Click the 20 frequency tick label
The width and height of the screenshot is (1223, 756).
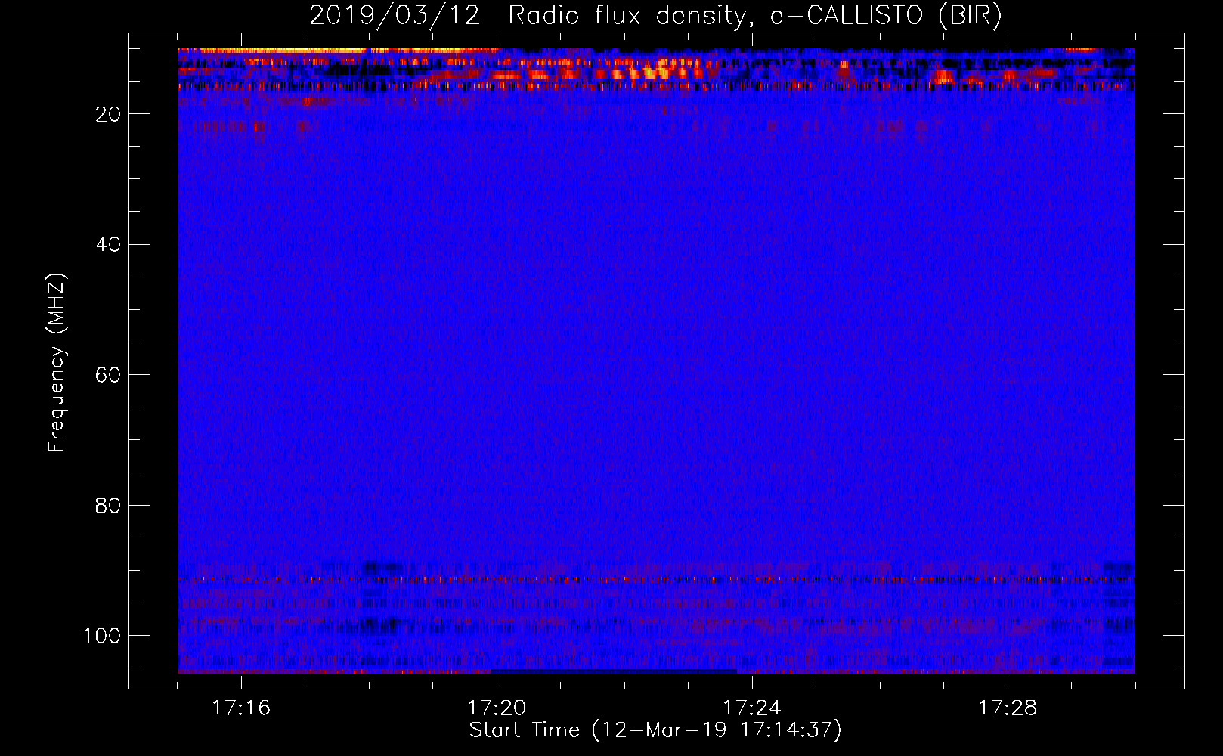(x=108, y=114)
